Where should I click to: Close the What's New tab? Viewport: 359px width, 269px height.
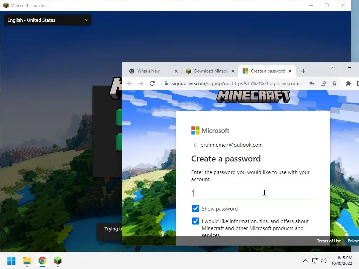click(x=176, y=71)
